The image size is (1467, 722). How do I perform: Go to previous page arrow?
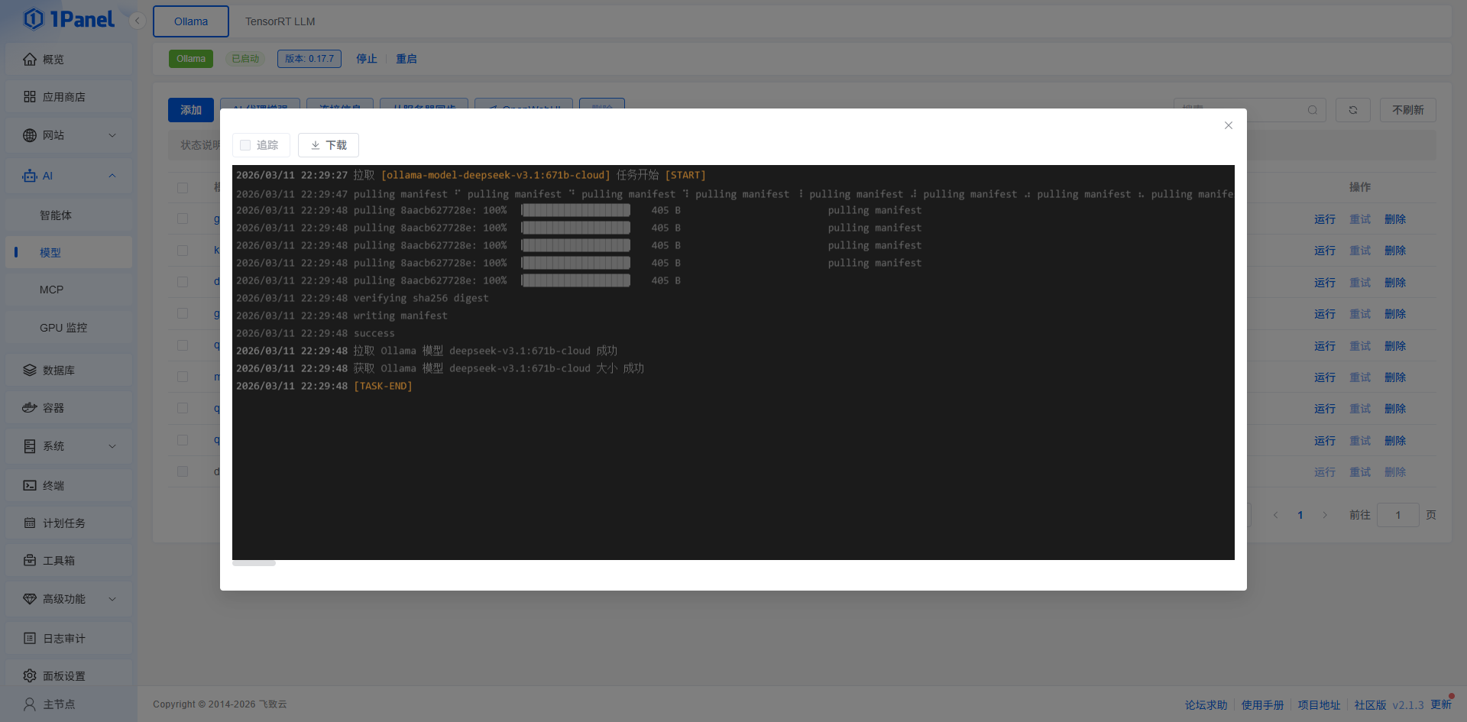[1276, 515]
